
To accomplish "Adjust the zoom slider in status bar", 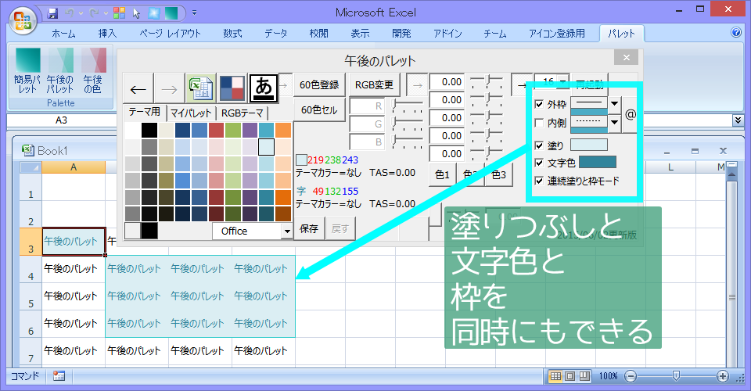I will (x=676, y=376).
